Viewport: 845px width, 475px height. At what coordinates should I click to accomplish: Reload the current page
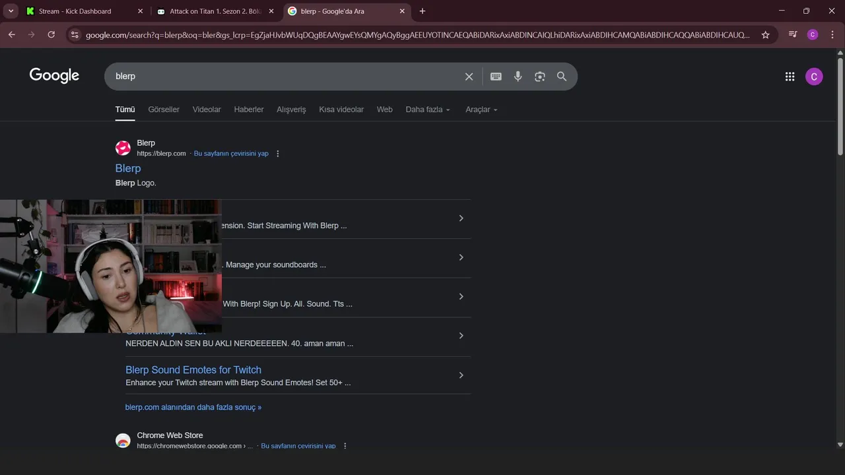pos(51,34)
